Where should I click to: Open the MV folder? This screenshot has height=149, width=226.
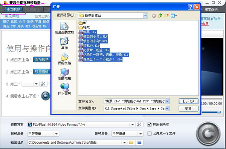83,23
